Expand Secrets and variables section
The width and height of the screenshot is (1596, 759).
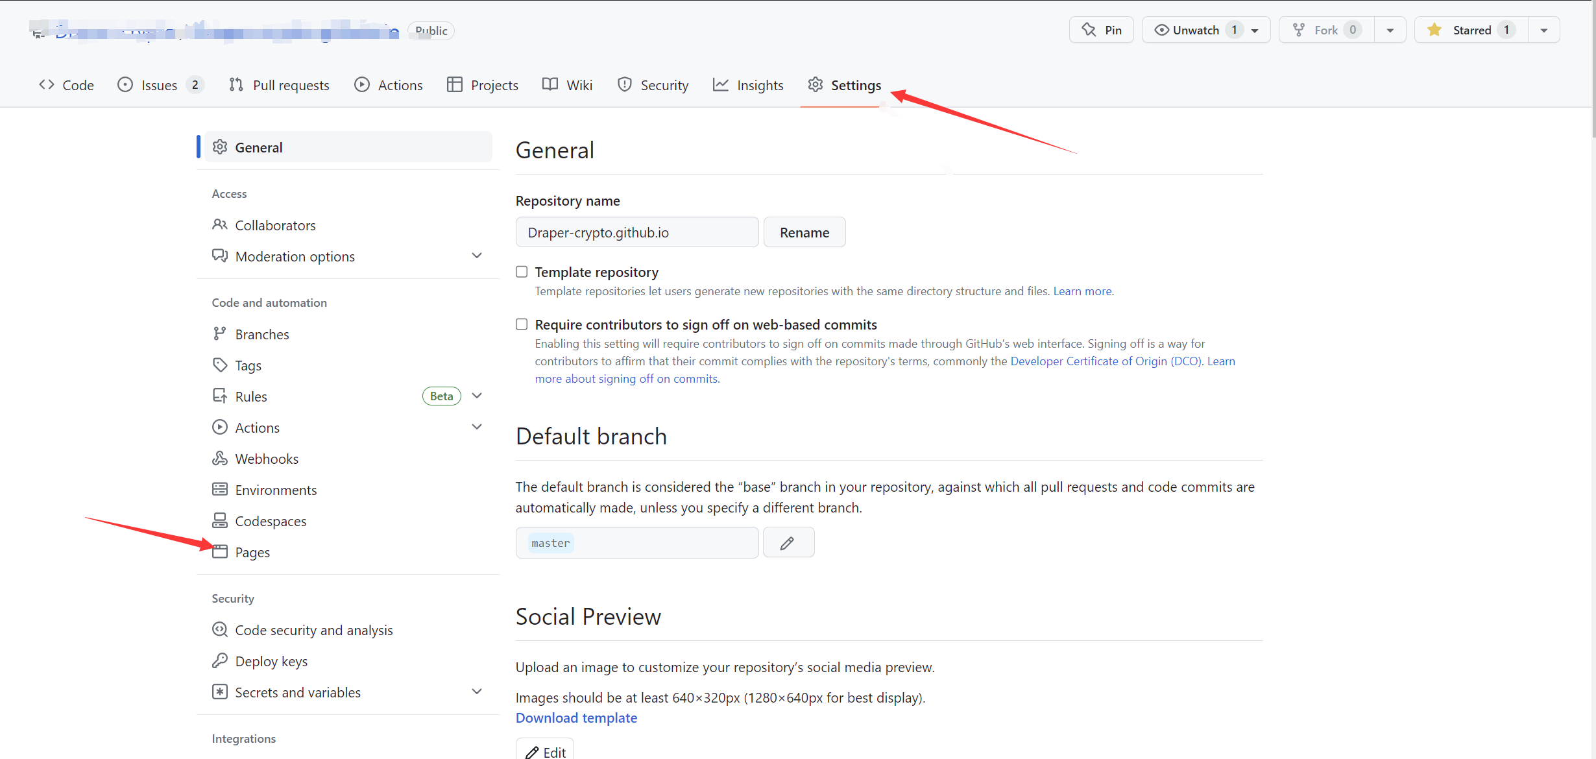coord(477,692)
